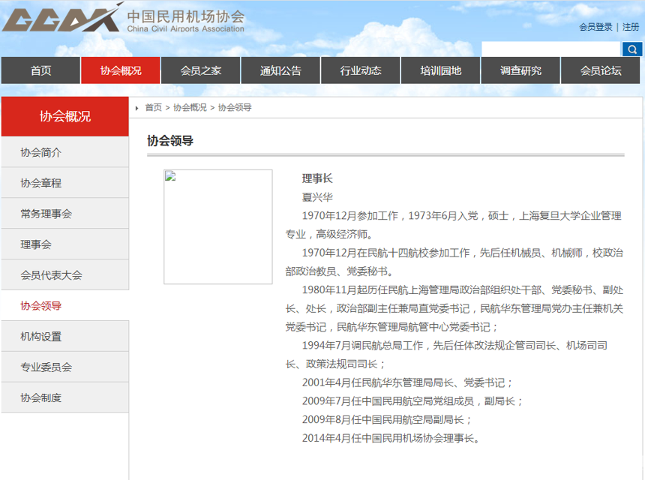Select 协会领导 in the sidebar

(65, 305)
